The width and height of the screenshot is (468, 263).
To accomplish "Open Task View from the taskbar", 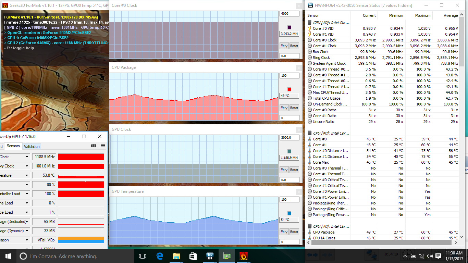I will 143,256.
